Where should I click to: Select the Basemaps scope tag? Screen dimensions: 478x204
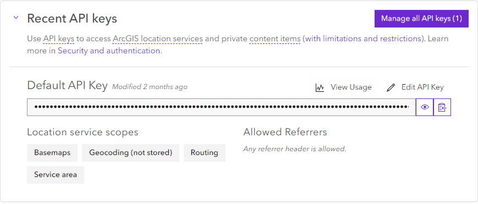[x=52, y=152]
